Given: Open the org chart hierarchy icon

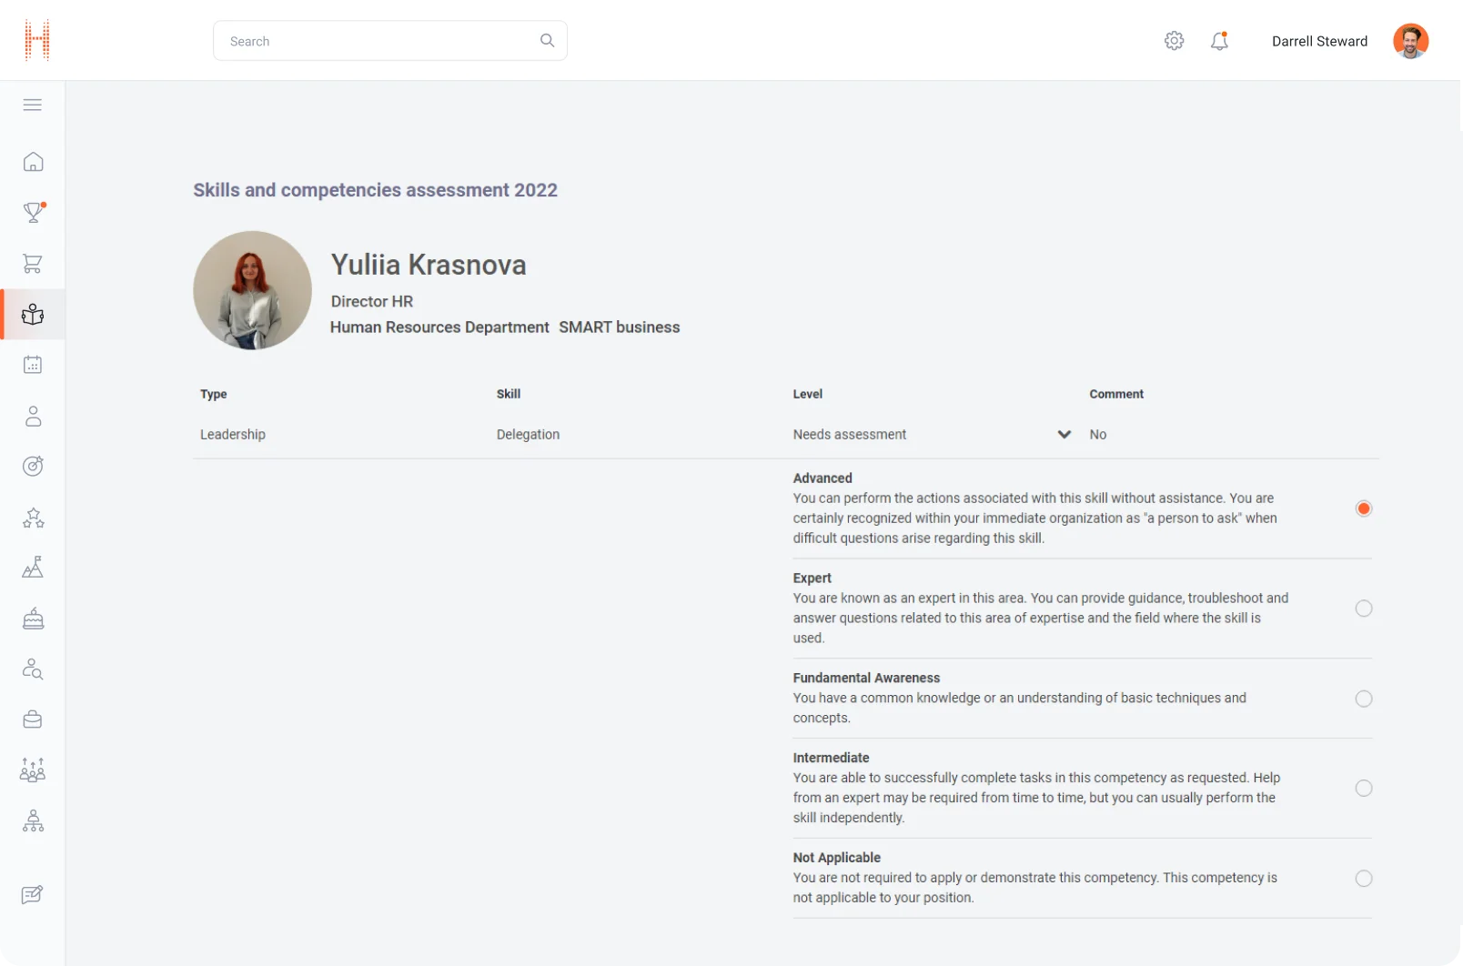Looking at the screenshot, I should (x=33, y=821).
